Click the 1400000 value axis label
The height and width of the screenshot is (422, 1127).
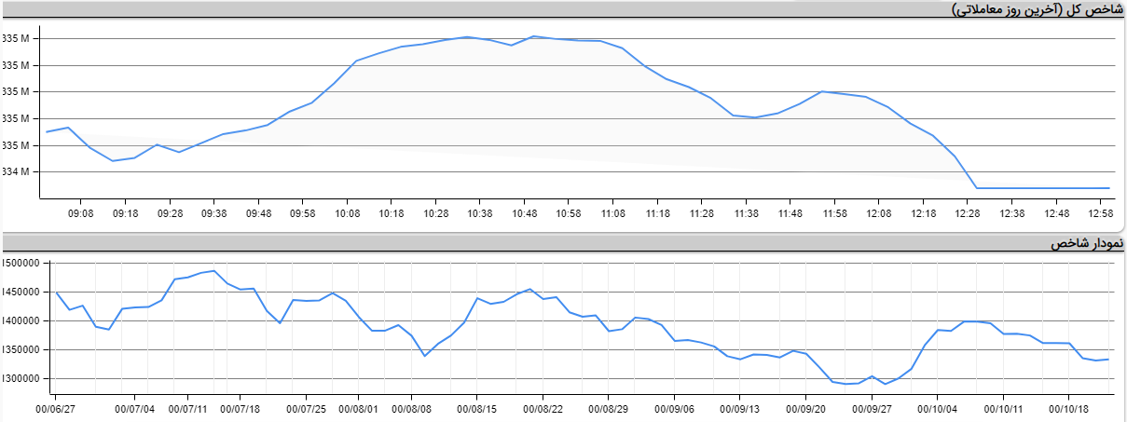(19, 321)
